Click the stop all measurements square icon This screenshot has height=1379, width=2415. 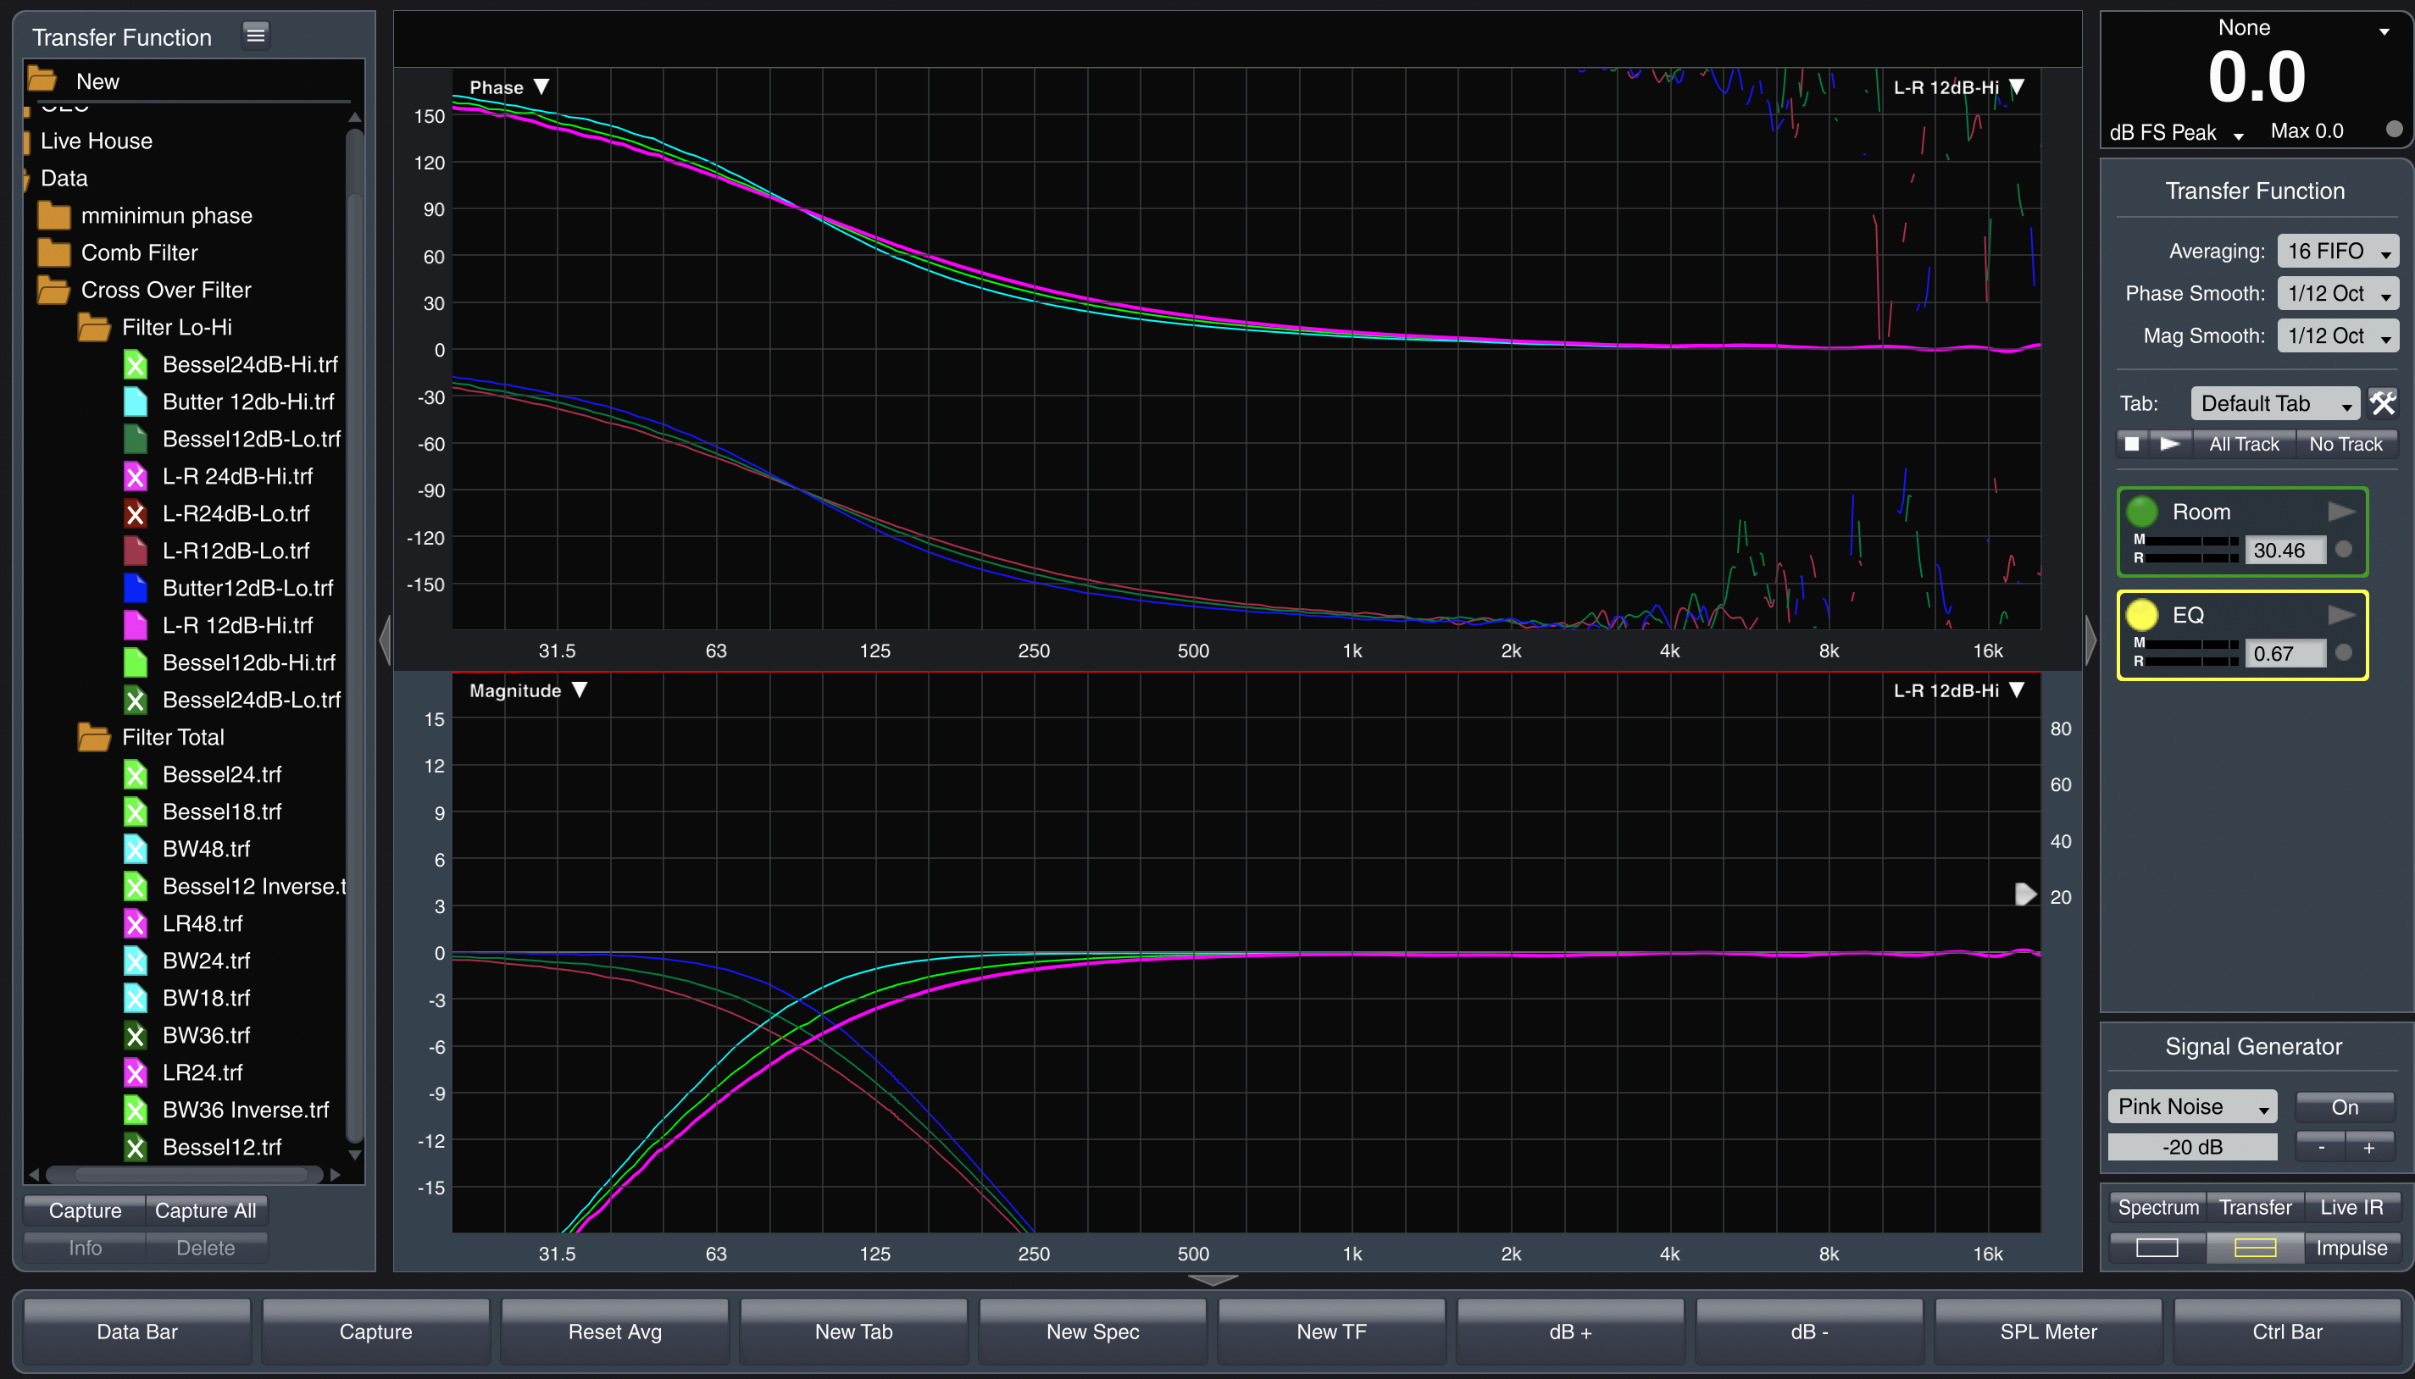(x=2132, y=443)
